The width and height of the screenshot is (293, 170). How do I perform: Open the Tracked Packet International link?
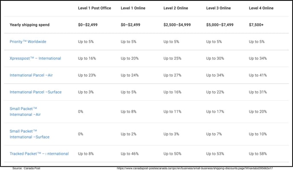coord(39,153)
